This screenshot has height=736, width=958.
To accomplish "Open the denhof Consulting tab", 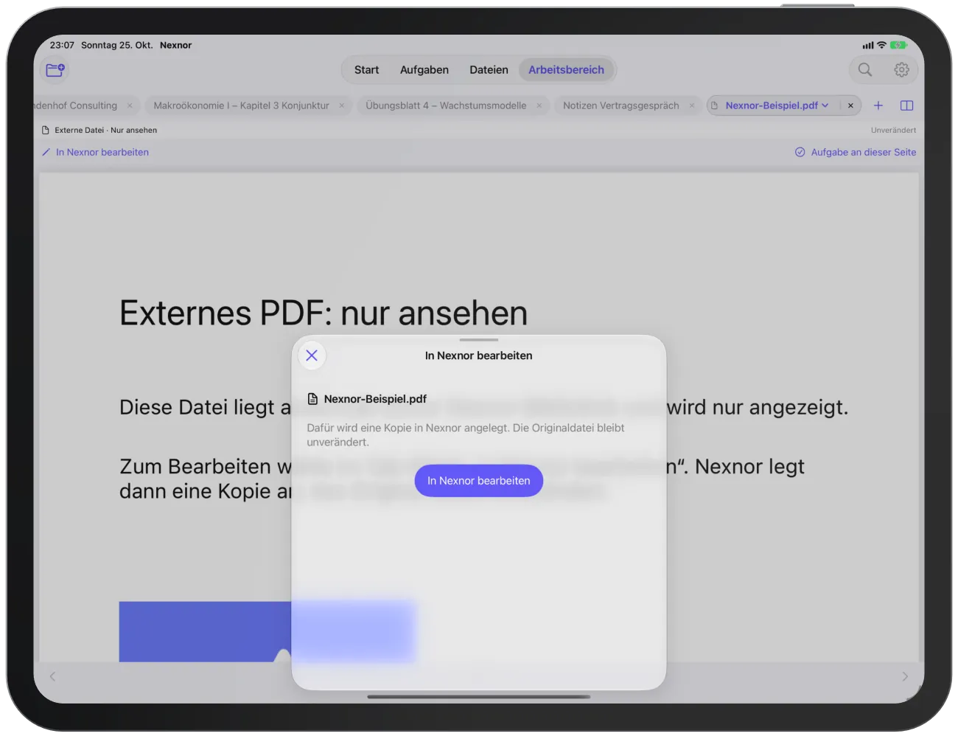I will coord(75,105).
